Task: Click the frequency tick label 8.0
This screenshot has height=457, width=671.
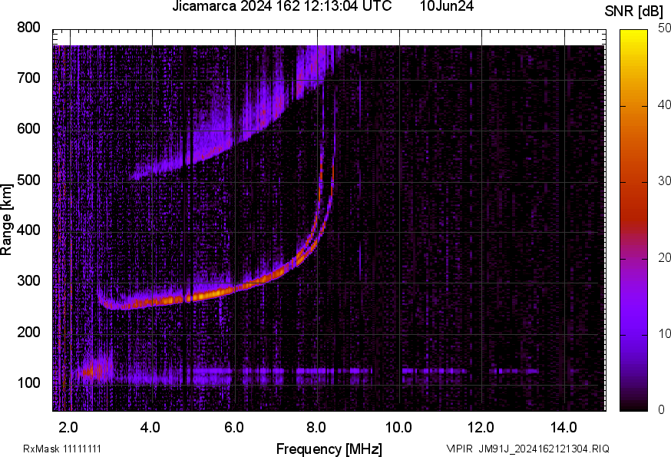Action: coord(316,427)
